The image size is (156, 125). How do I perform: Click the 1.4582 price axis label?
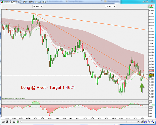click(x=152, y=10)
